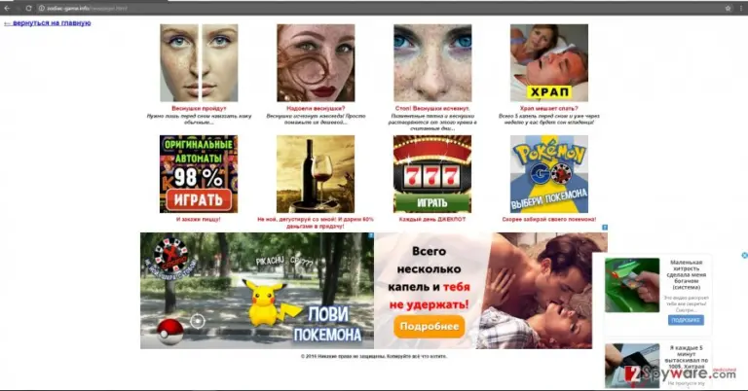This screenshot has height=391, width=748.
Task: Bookmark page with the star icon
Action: 728,8
